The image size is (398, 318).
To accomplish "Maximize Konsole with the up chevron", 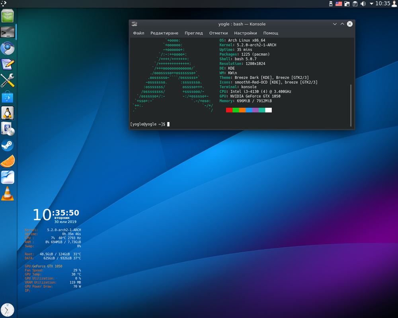I will click(x=342, y=24).
